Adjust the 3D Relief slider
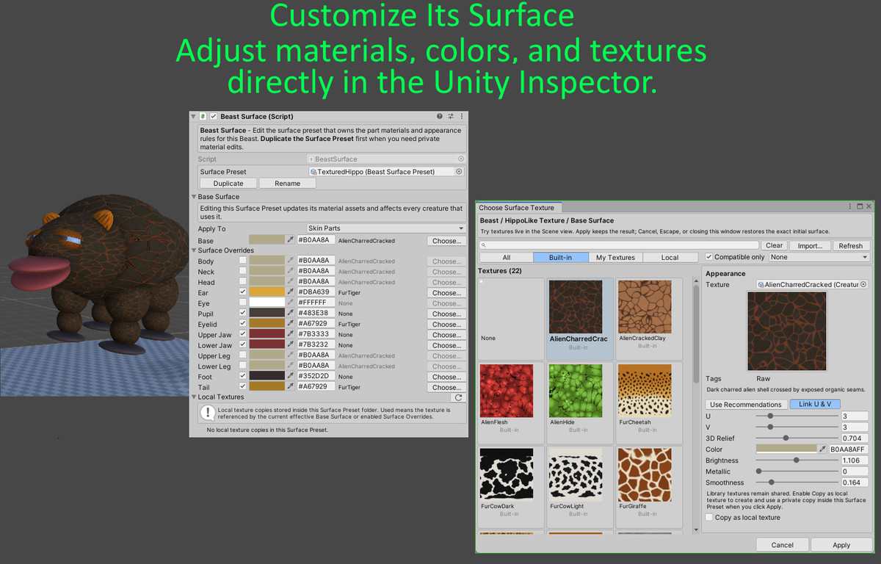The image size is (881, 564). click(x=797, y=438)
